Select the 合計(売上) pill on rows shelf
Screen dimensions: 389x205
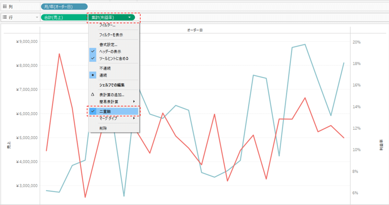[x=64, y=17]
